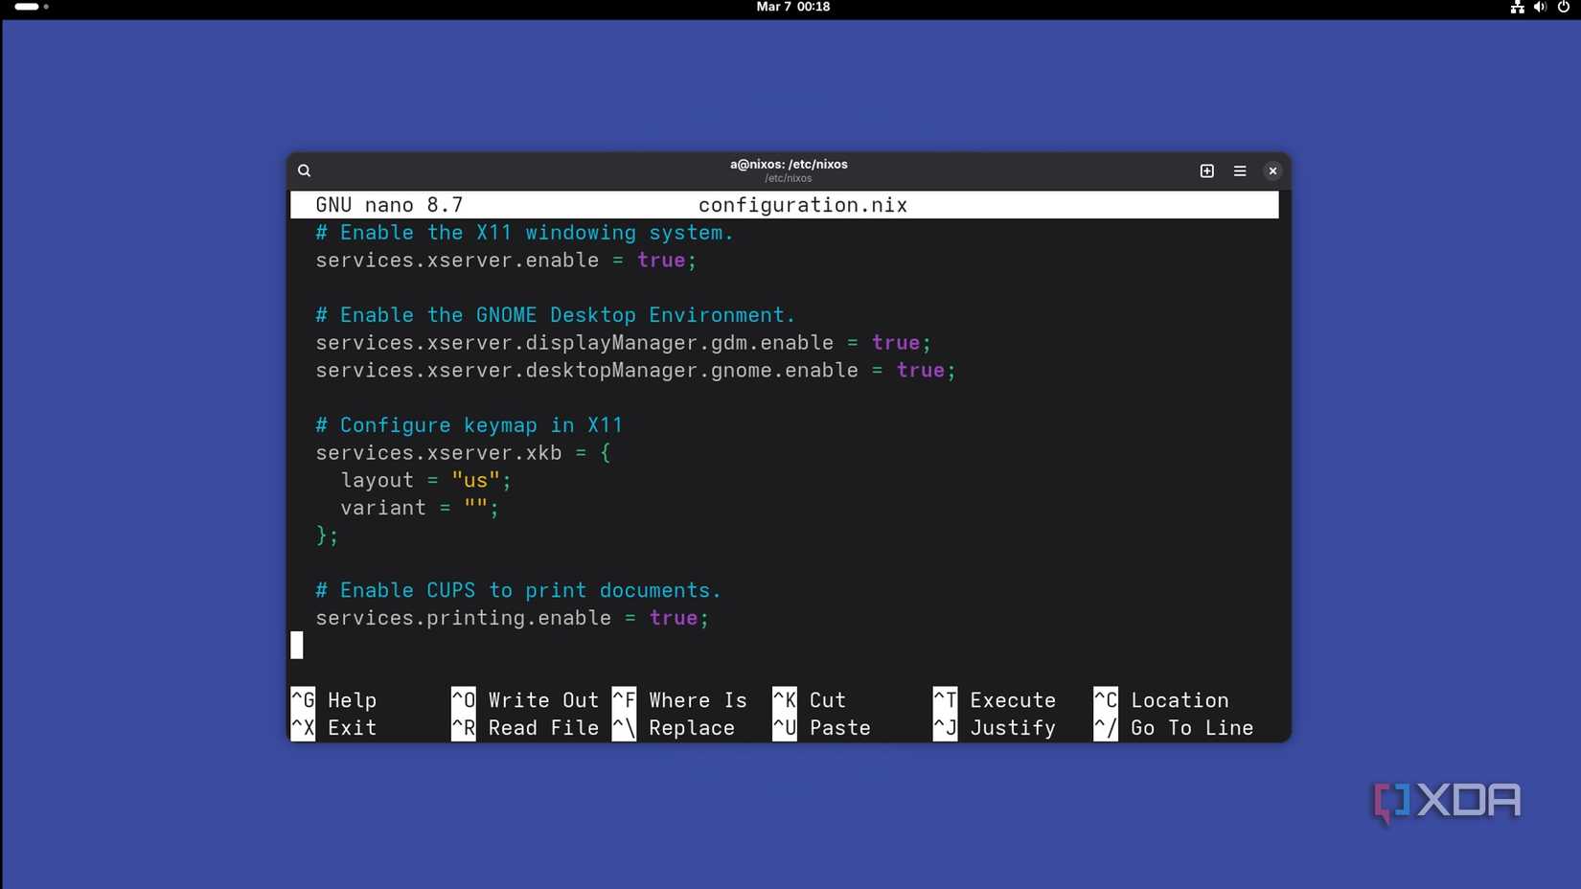Click the ^/ Go To Line shortcut

click(x=1174, y=728)
